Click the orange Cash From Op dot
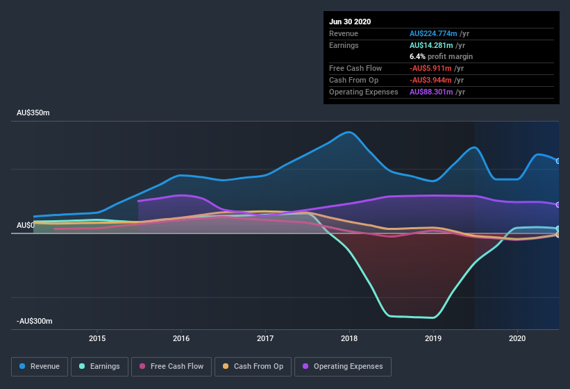Image resolution: width=570 pixels, height=389 pixels. (226, 366)
